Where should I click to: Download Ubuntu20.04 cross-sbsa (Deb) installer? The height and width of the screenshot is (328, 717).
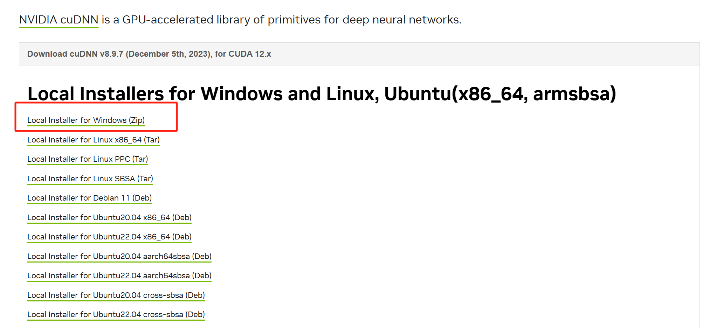[116, 295]
